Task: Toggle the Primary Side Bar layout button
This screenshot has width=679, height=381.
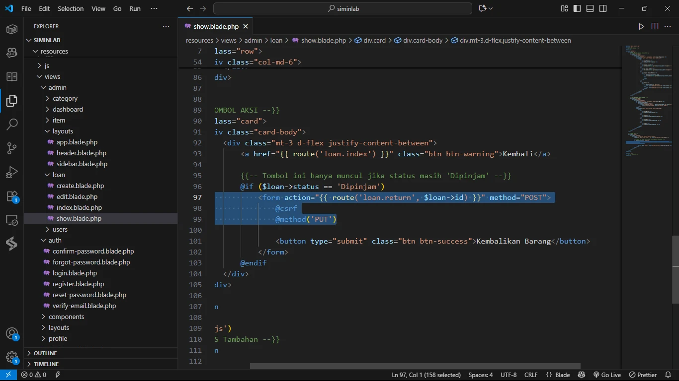Action: pyautogui.click(x=577, y=8)
